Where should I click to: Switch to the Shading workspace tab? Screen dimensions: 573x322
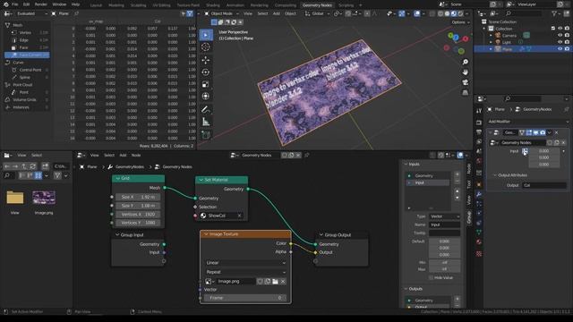click(213, 5)
